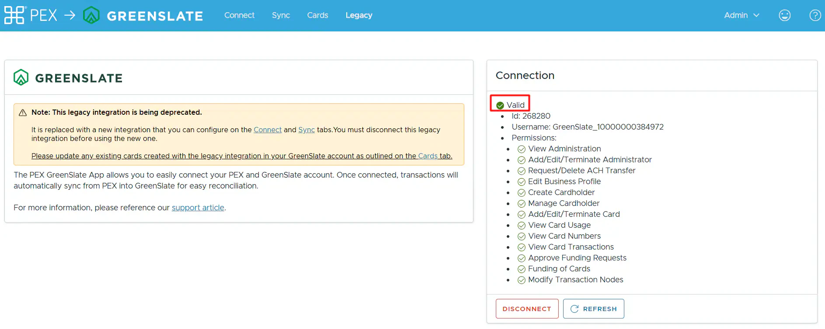Image resolution: width=825 pixels, height=329 pixels.
Task: Click the GreenSlate tree logo in the header
Action: [91, 15]
